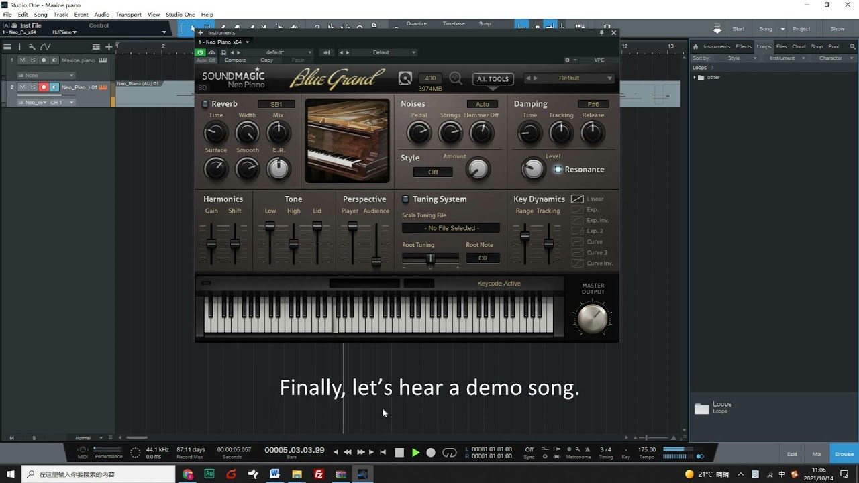Click the Stop button in transport

(x=399, y=453)
